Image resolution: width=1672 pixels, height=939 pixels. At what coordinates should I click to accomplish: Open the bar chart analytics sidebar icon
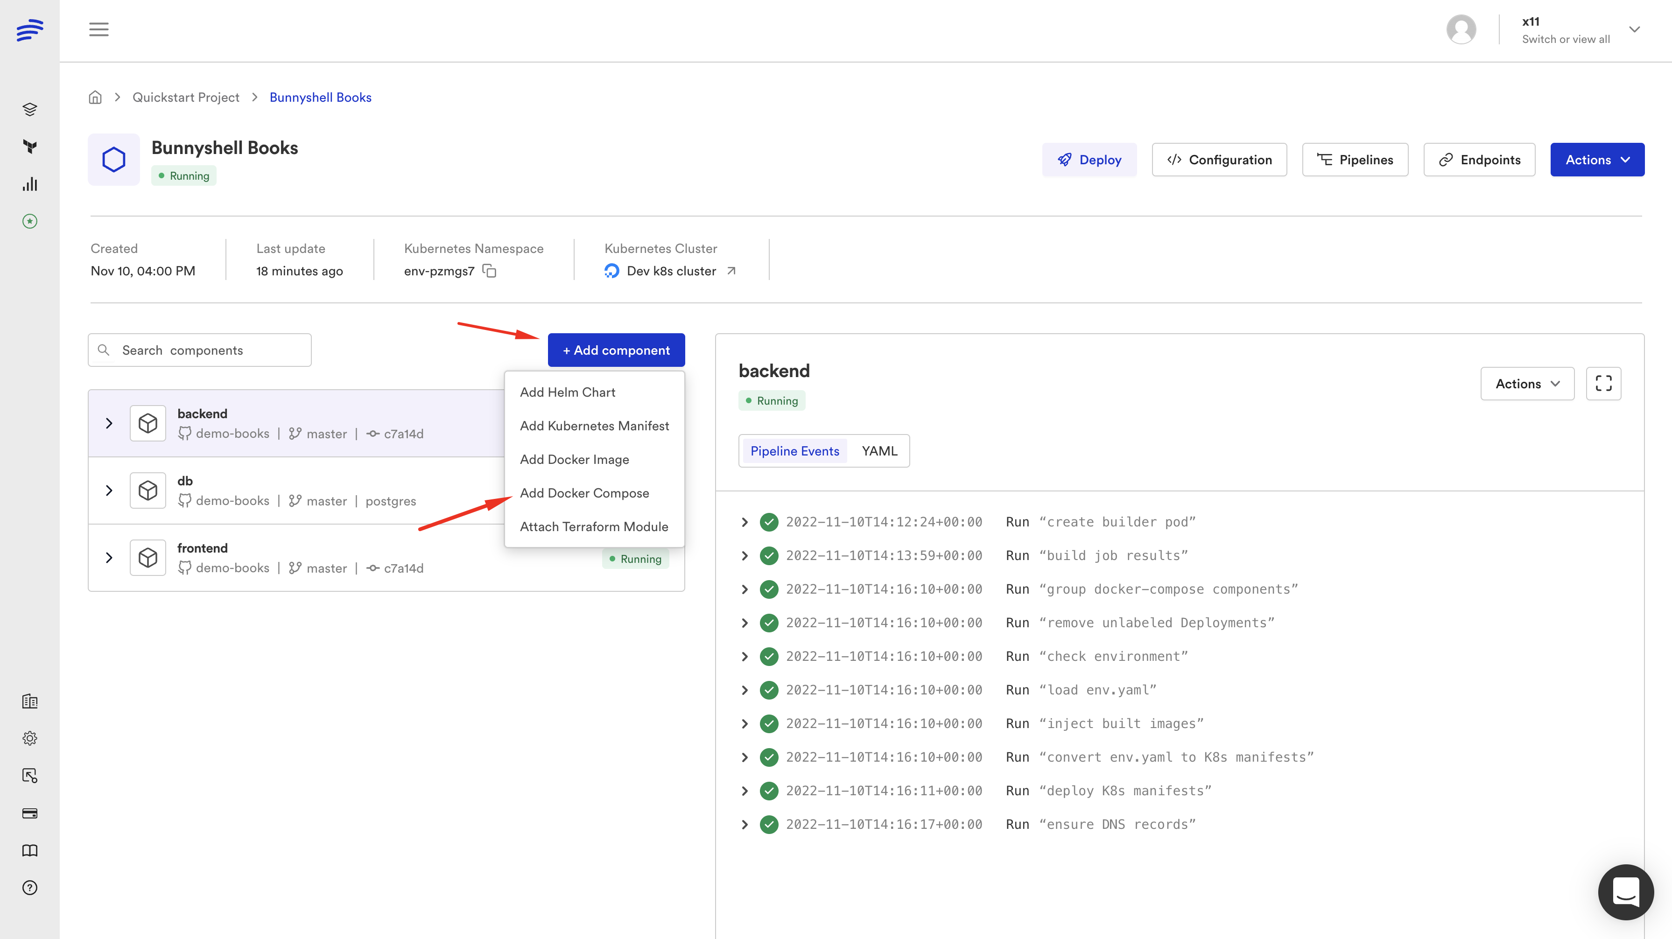[x=30, y=184]
